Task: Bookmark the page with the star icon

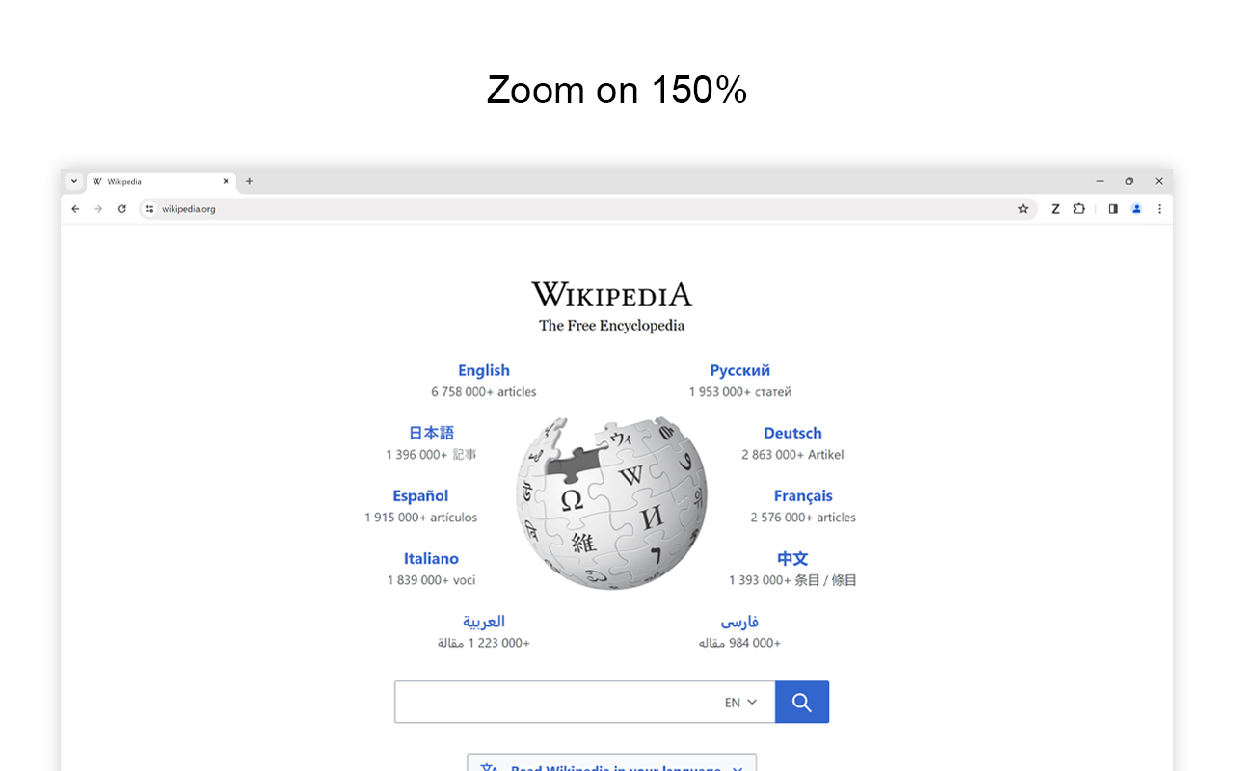Action: 1023,208
